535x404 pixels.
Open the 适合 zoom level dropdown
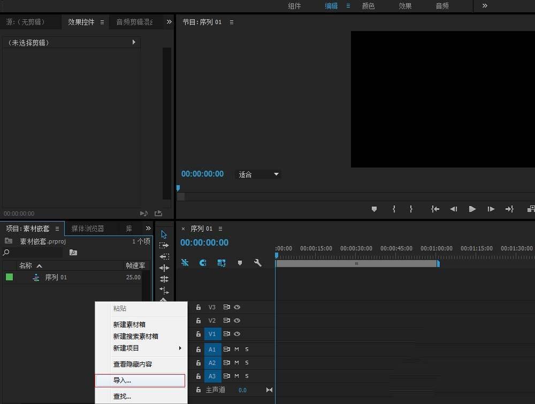point(258,174)
